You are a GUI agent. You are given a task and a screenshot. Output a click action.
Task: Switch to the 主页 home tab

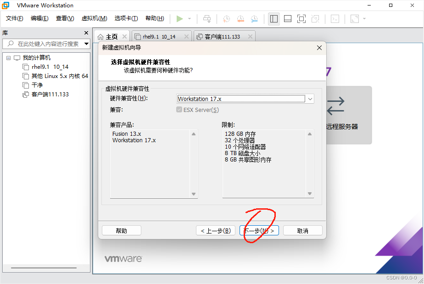[112, 37]
